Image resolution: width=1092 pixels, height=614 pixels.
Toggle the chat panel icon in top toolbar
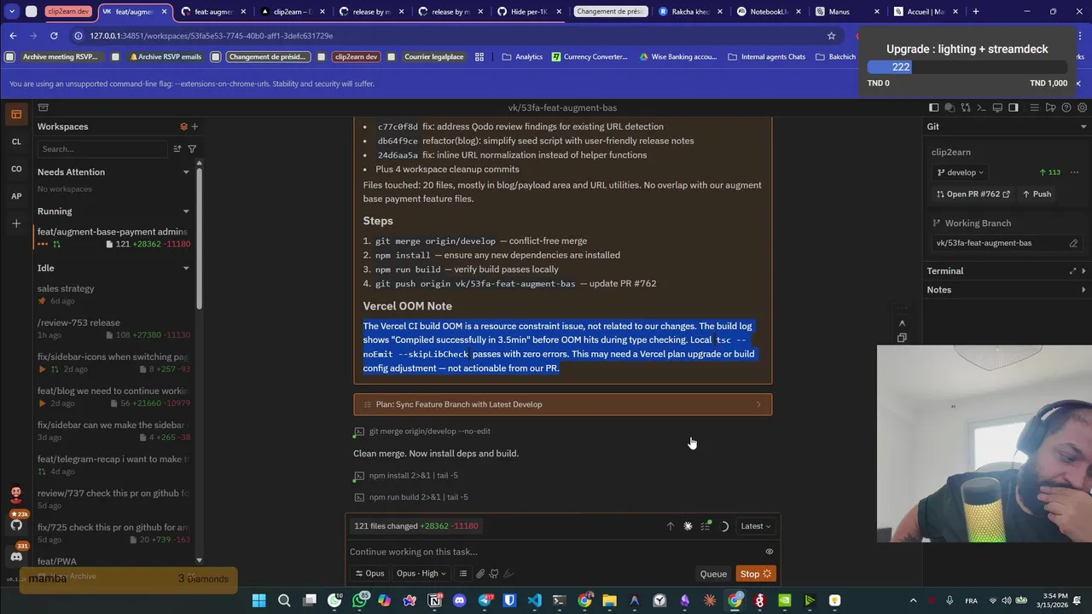[950, 107]
